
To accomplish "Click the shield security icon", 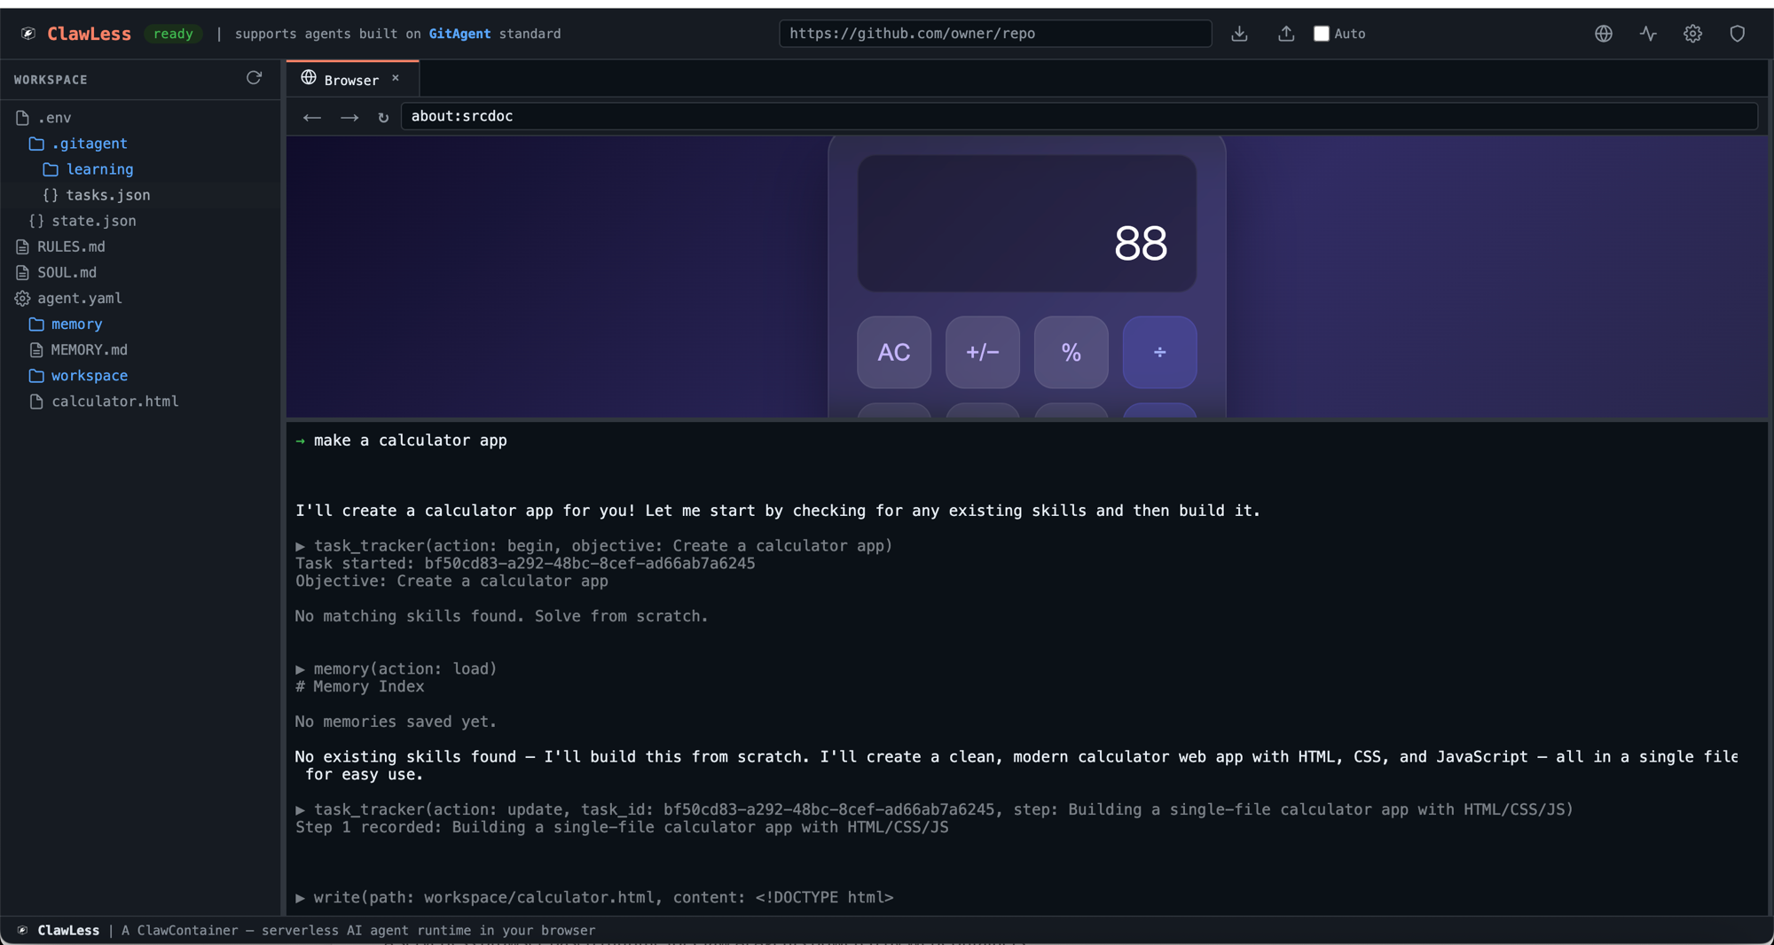I will coord(1737,34).
